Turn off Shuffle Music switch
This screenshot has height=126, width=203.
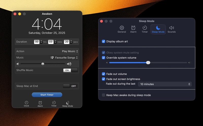pos(71,70)
